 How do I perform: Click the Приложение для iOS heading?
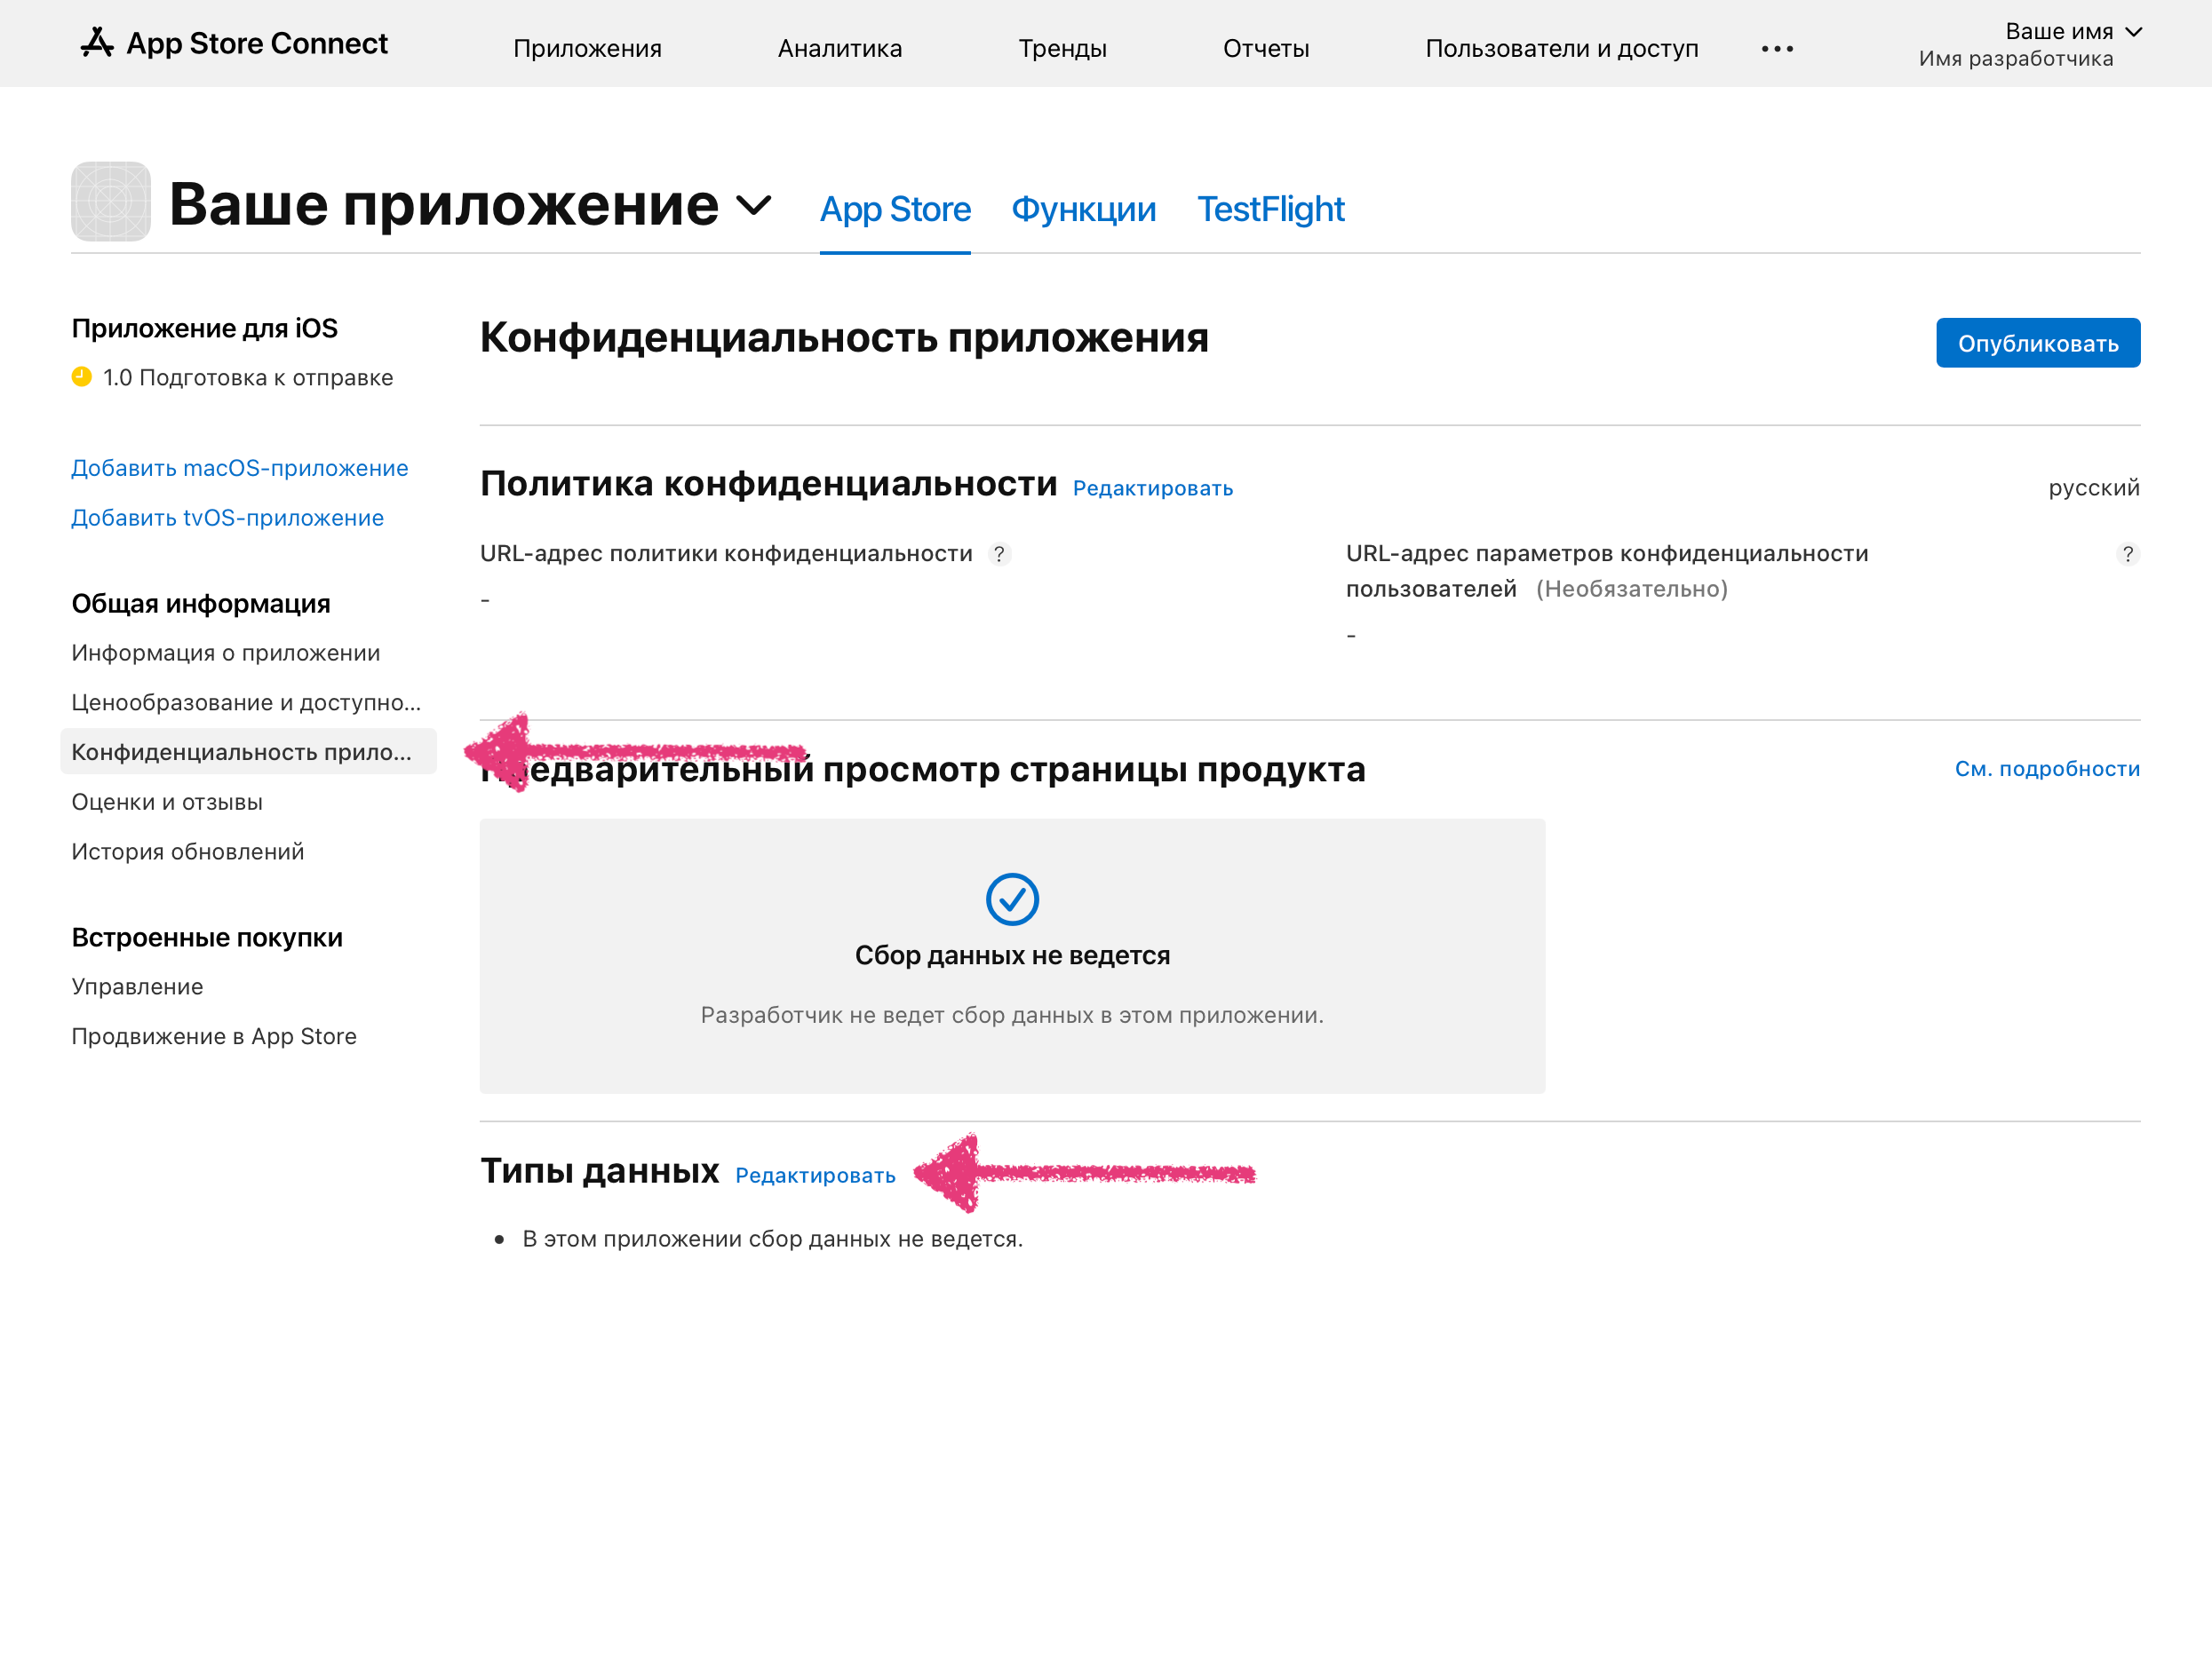[204, 328]
